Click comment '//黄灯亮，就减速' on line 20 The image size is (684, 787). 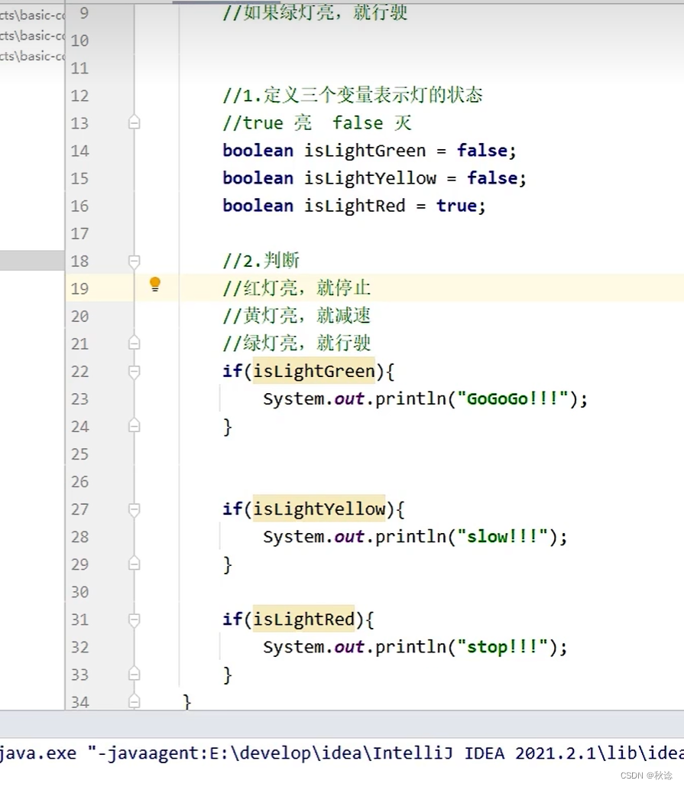point(297,316)
